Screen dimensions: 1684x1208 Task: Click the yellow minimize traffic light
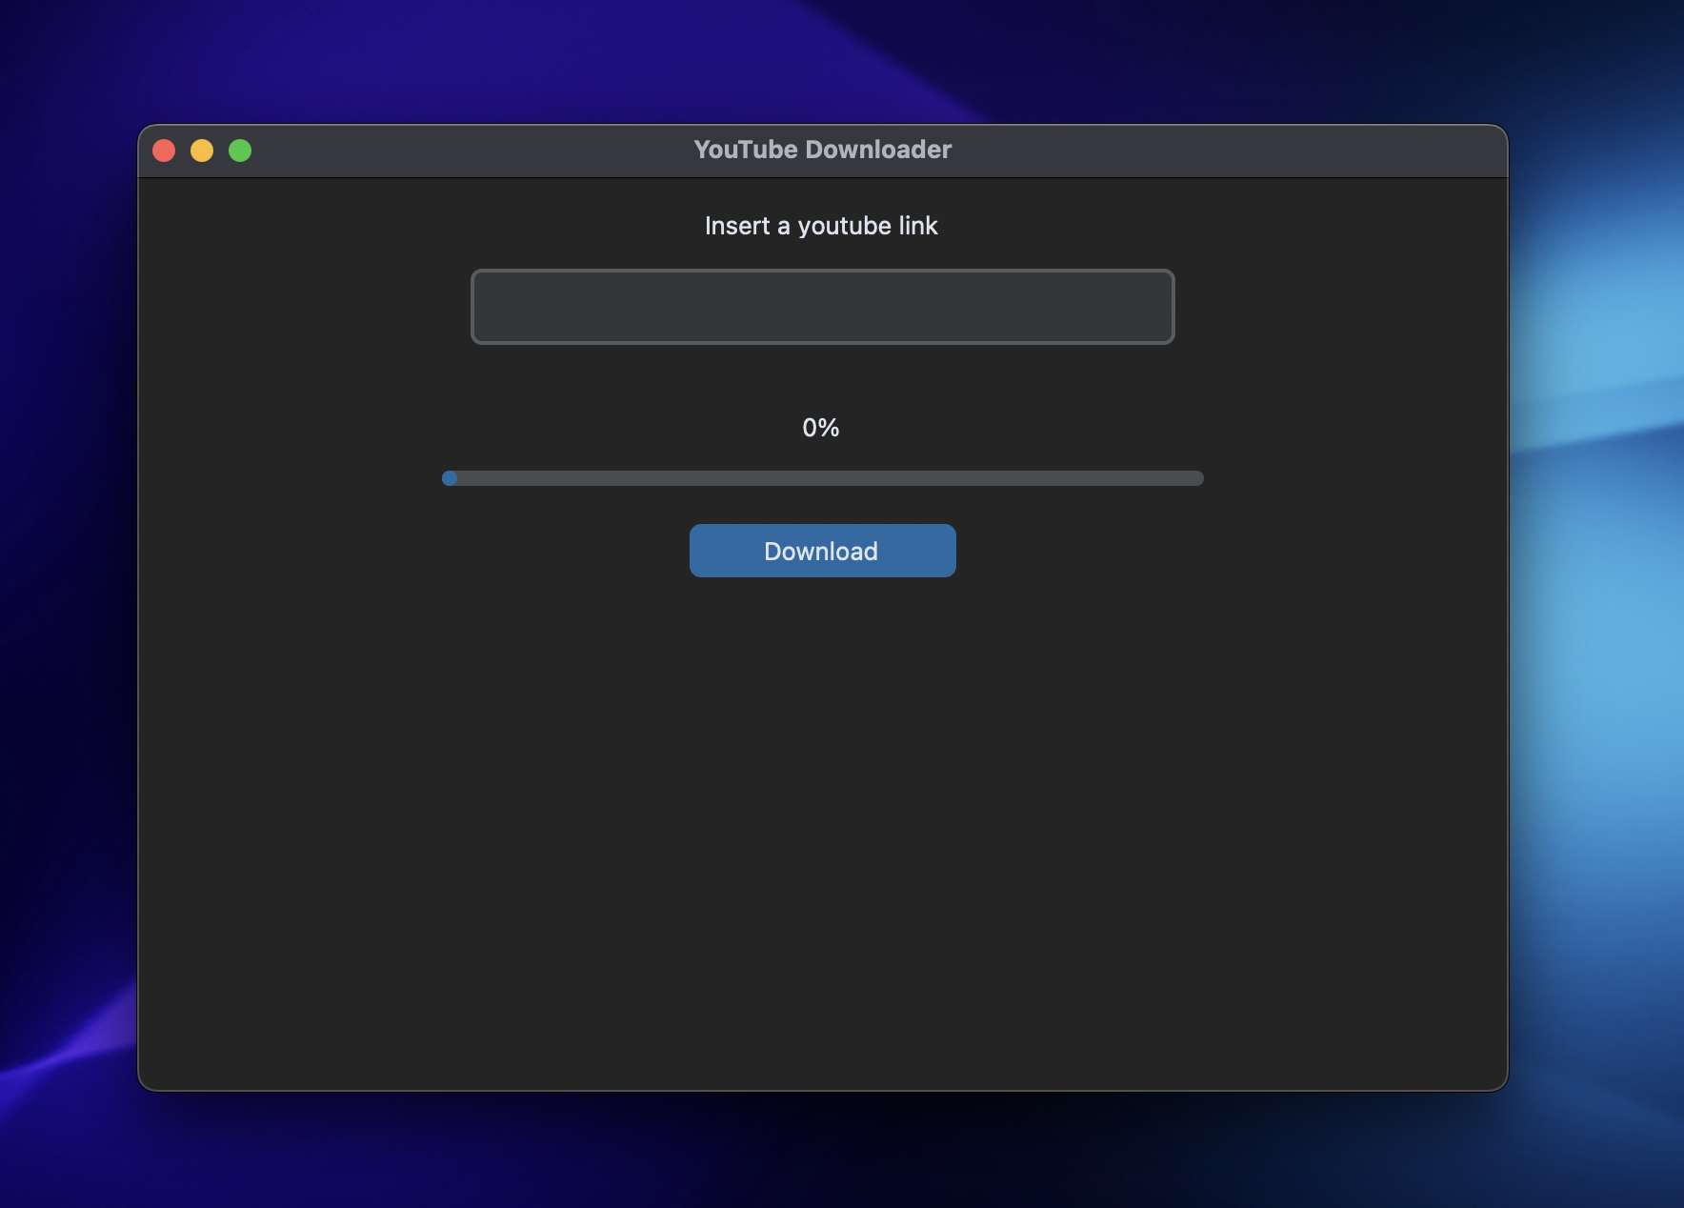(x=203, y=150)
